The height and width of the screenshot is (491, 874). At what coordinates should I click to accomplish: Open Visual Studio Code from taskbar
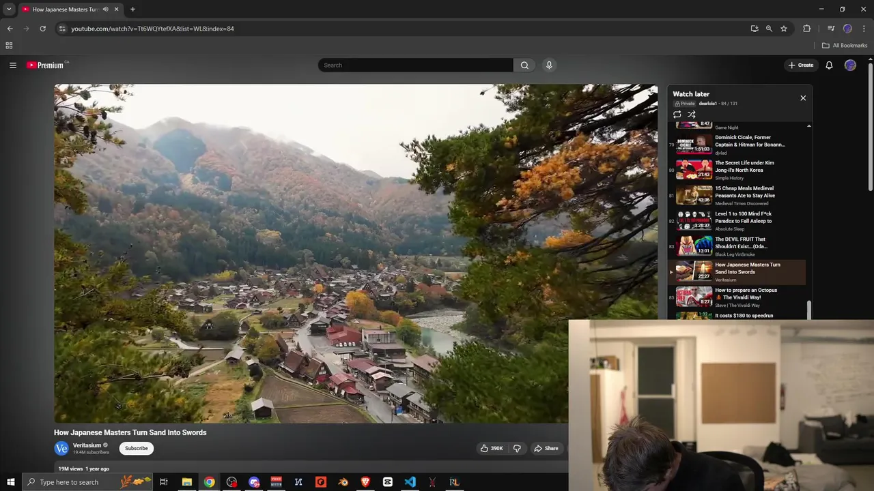410,482
